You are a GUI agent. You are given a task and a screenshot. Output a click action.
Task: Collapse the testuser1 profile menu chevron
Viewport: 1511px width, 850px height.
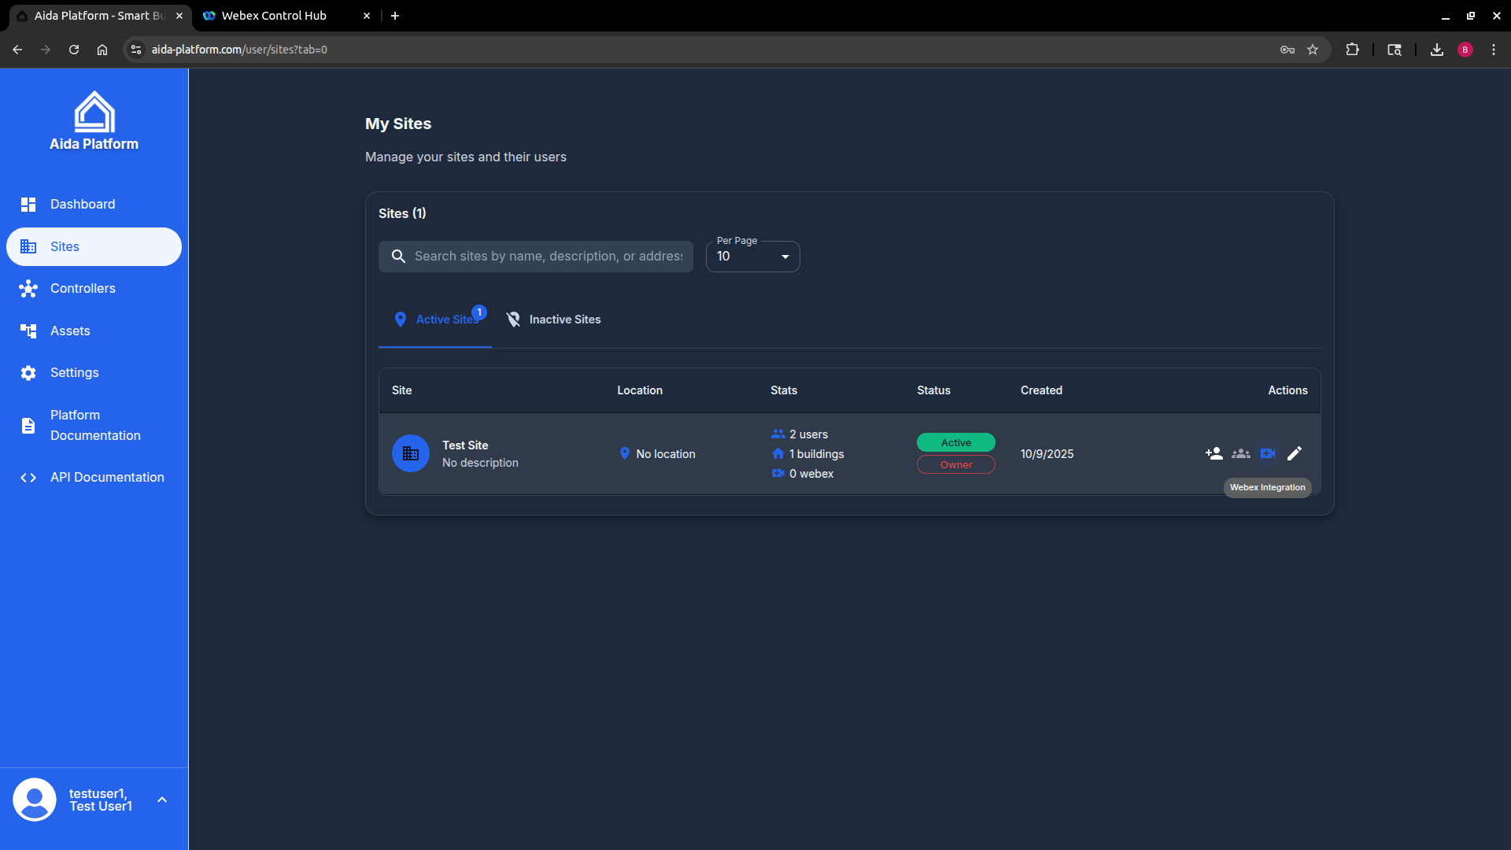coord(162,800)
